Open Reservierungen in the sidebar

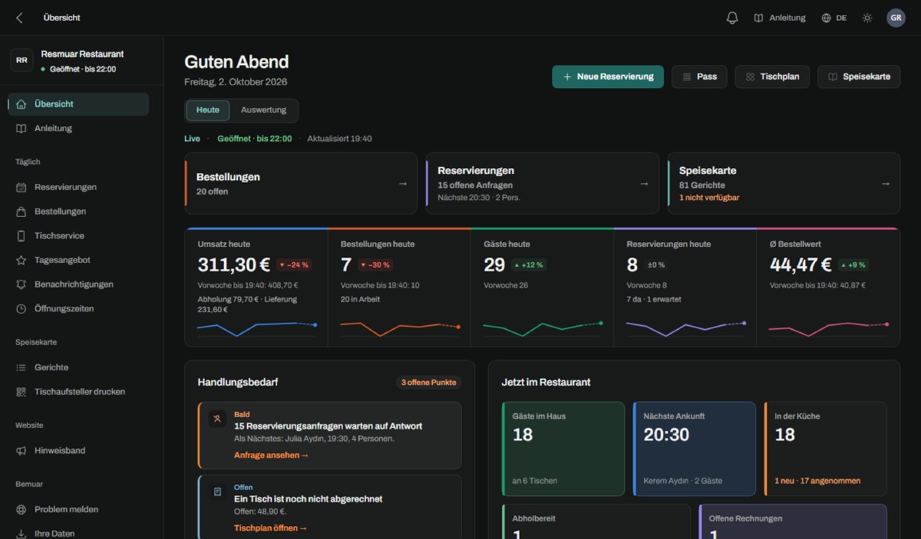78,187
